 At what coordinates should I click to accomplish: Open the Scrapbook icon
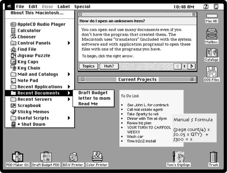tap(13, 106)
